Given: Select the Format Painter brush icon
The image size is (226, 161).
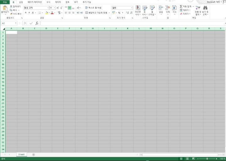Looking at the screenshot, I should [11, 14].
